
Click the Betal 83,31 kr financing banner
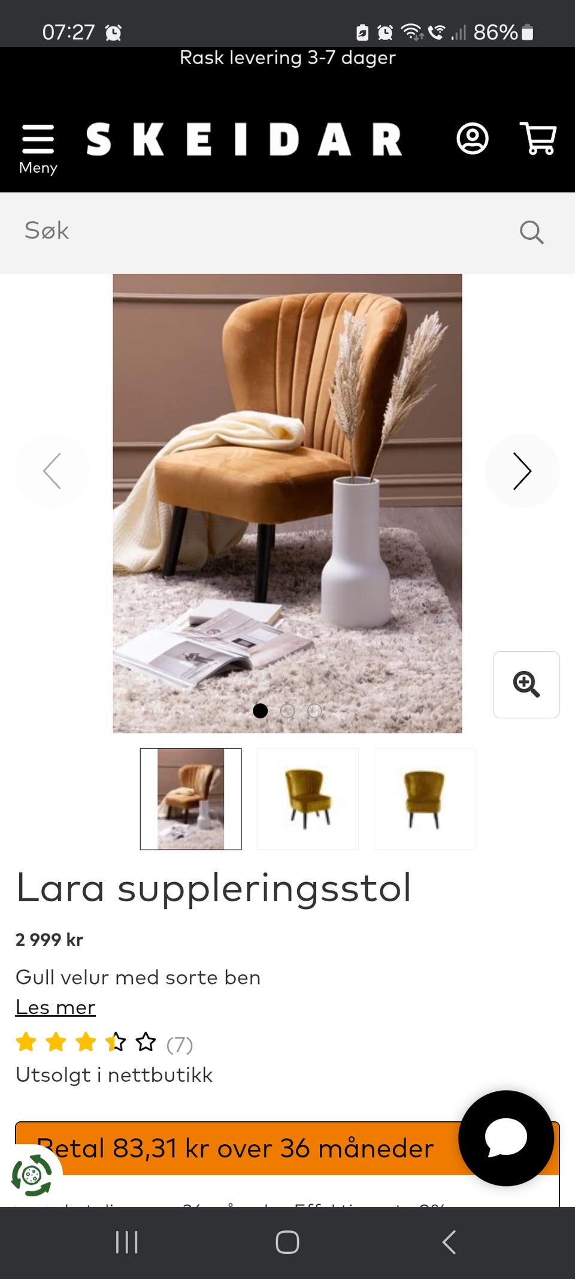point(287,1148)
